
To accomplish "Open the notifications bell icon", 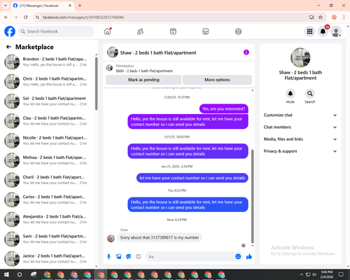I will [x=323, y=31].
